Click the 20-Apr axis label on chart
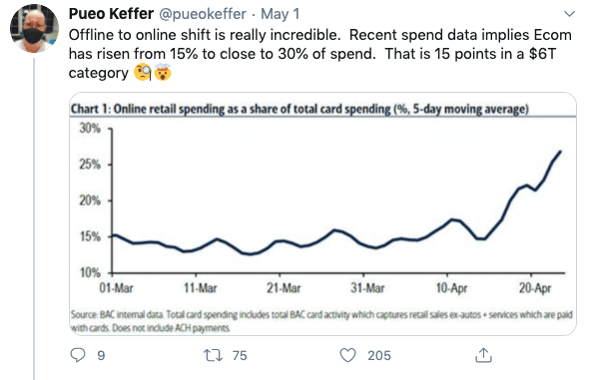Image resolution: width=590 pixels, height=380 pixels. click(x=535, y=288)
